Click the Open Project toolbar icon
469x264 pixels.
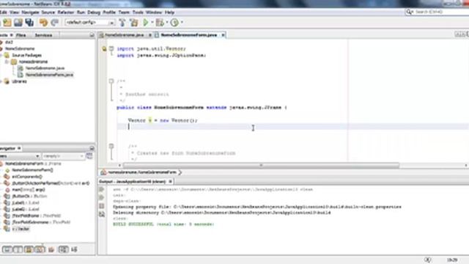click(x=18, y=23)
